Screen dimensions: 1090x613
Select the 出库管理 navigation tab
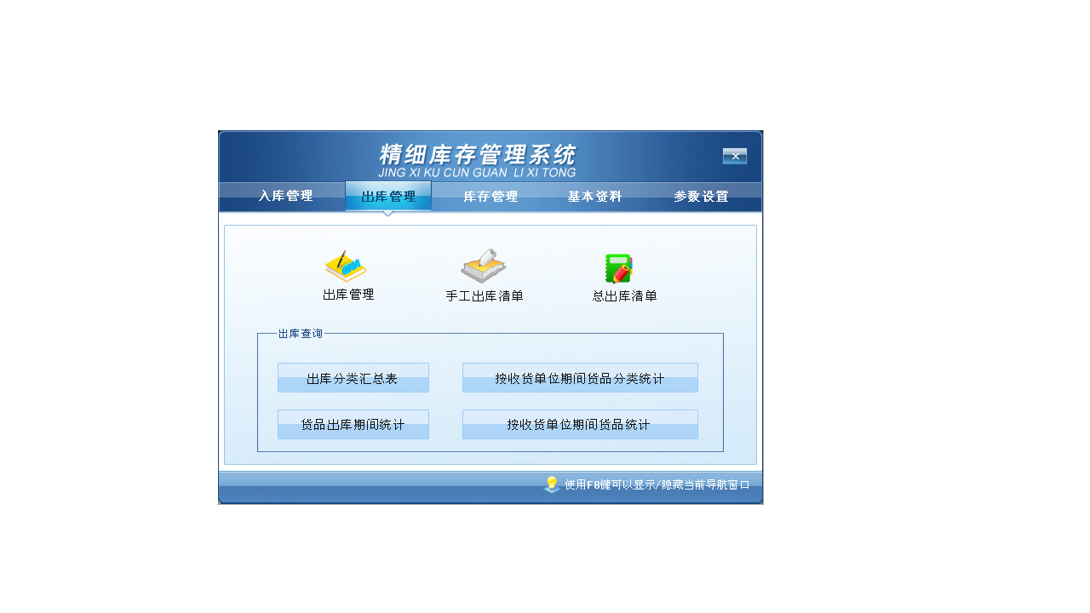tap(388, 196)
